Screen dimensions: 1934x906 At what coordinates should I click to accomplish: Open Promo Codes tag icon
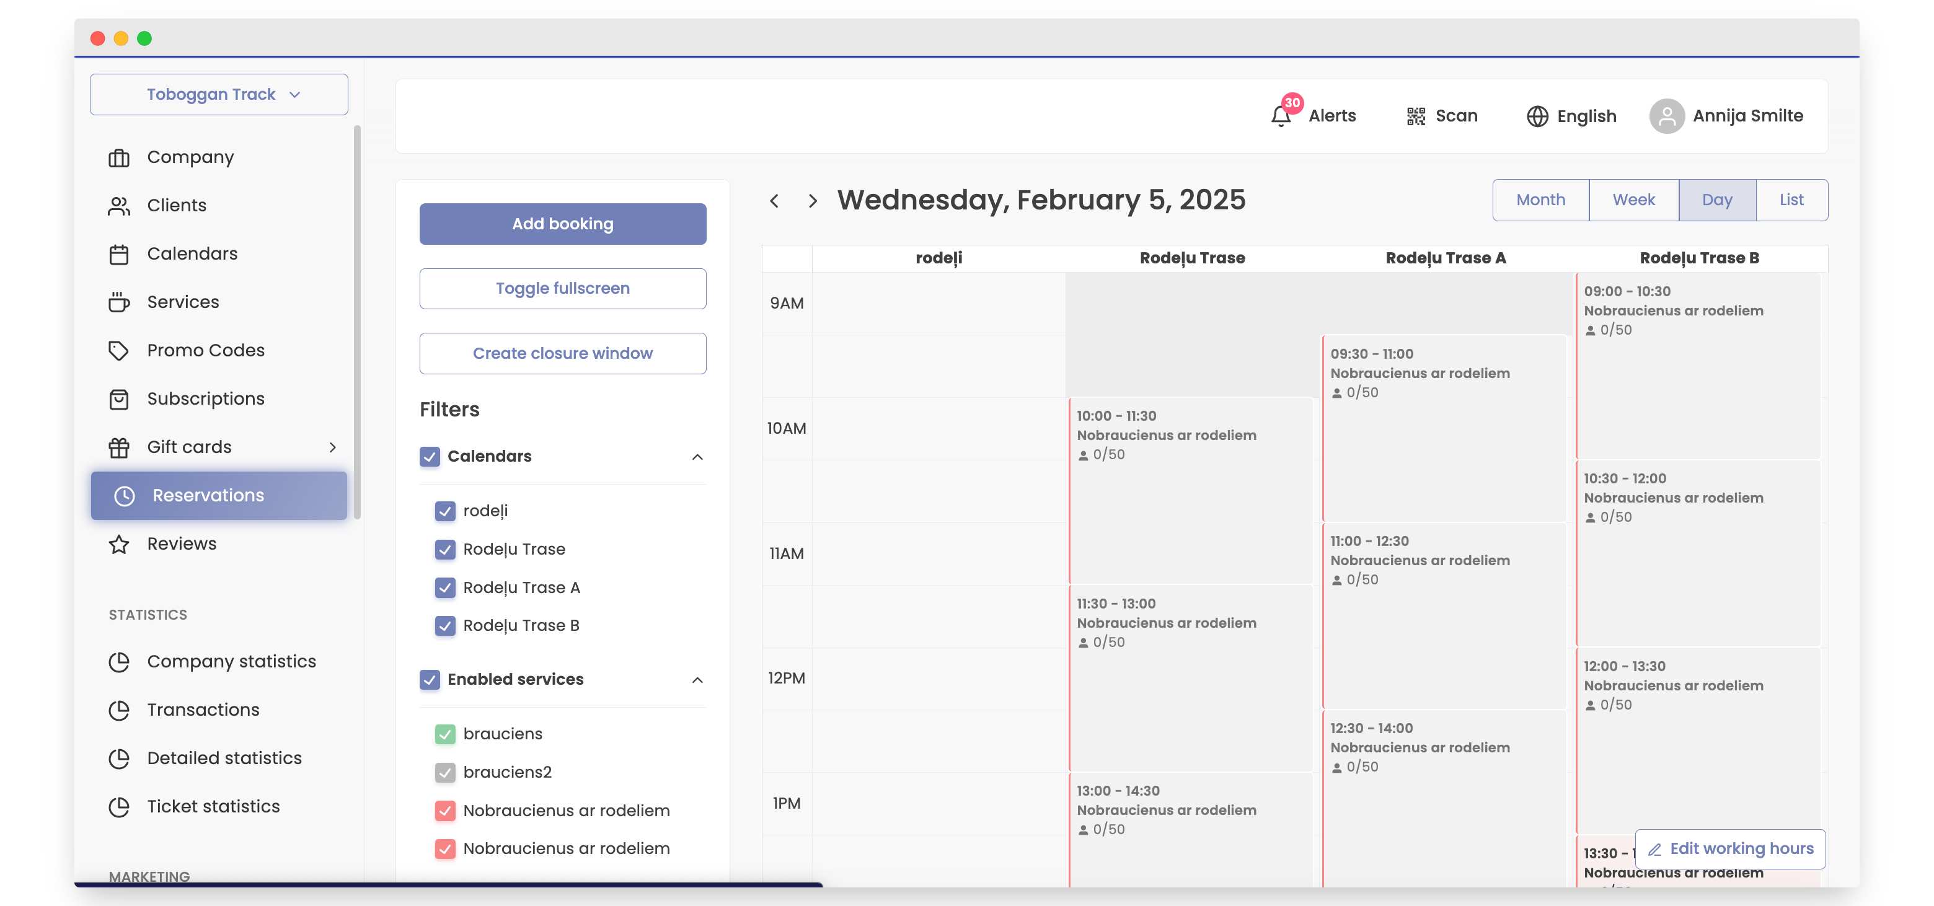(118, 351)
